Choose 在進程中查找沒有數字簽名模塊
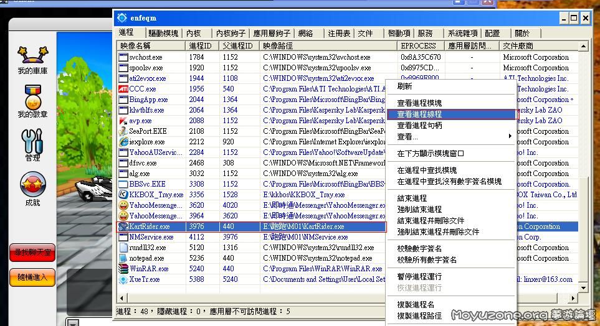 451,182
